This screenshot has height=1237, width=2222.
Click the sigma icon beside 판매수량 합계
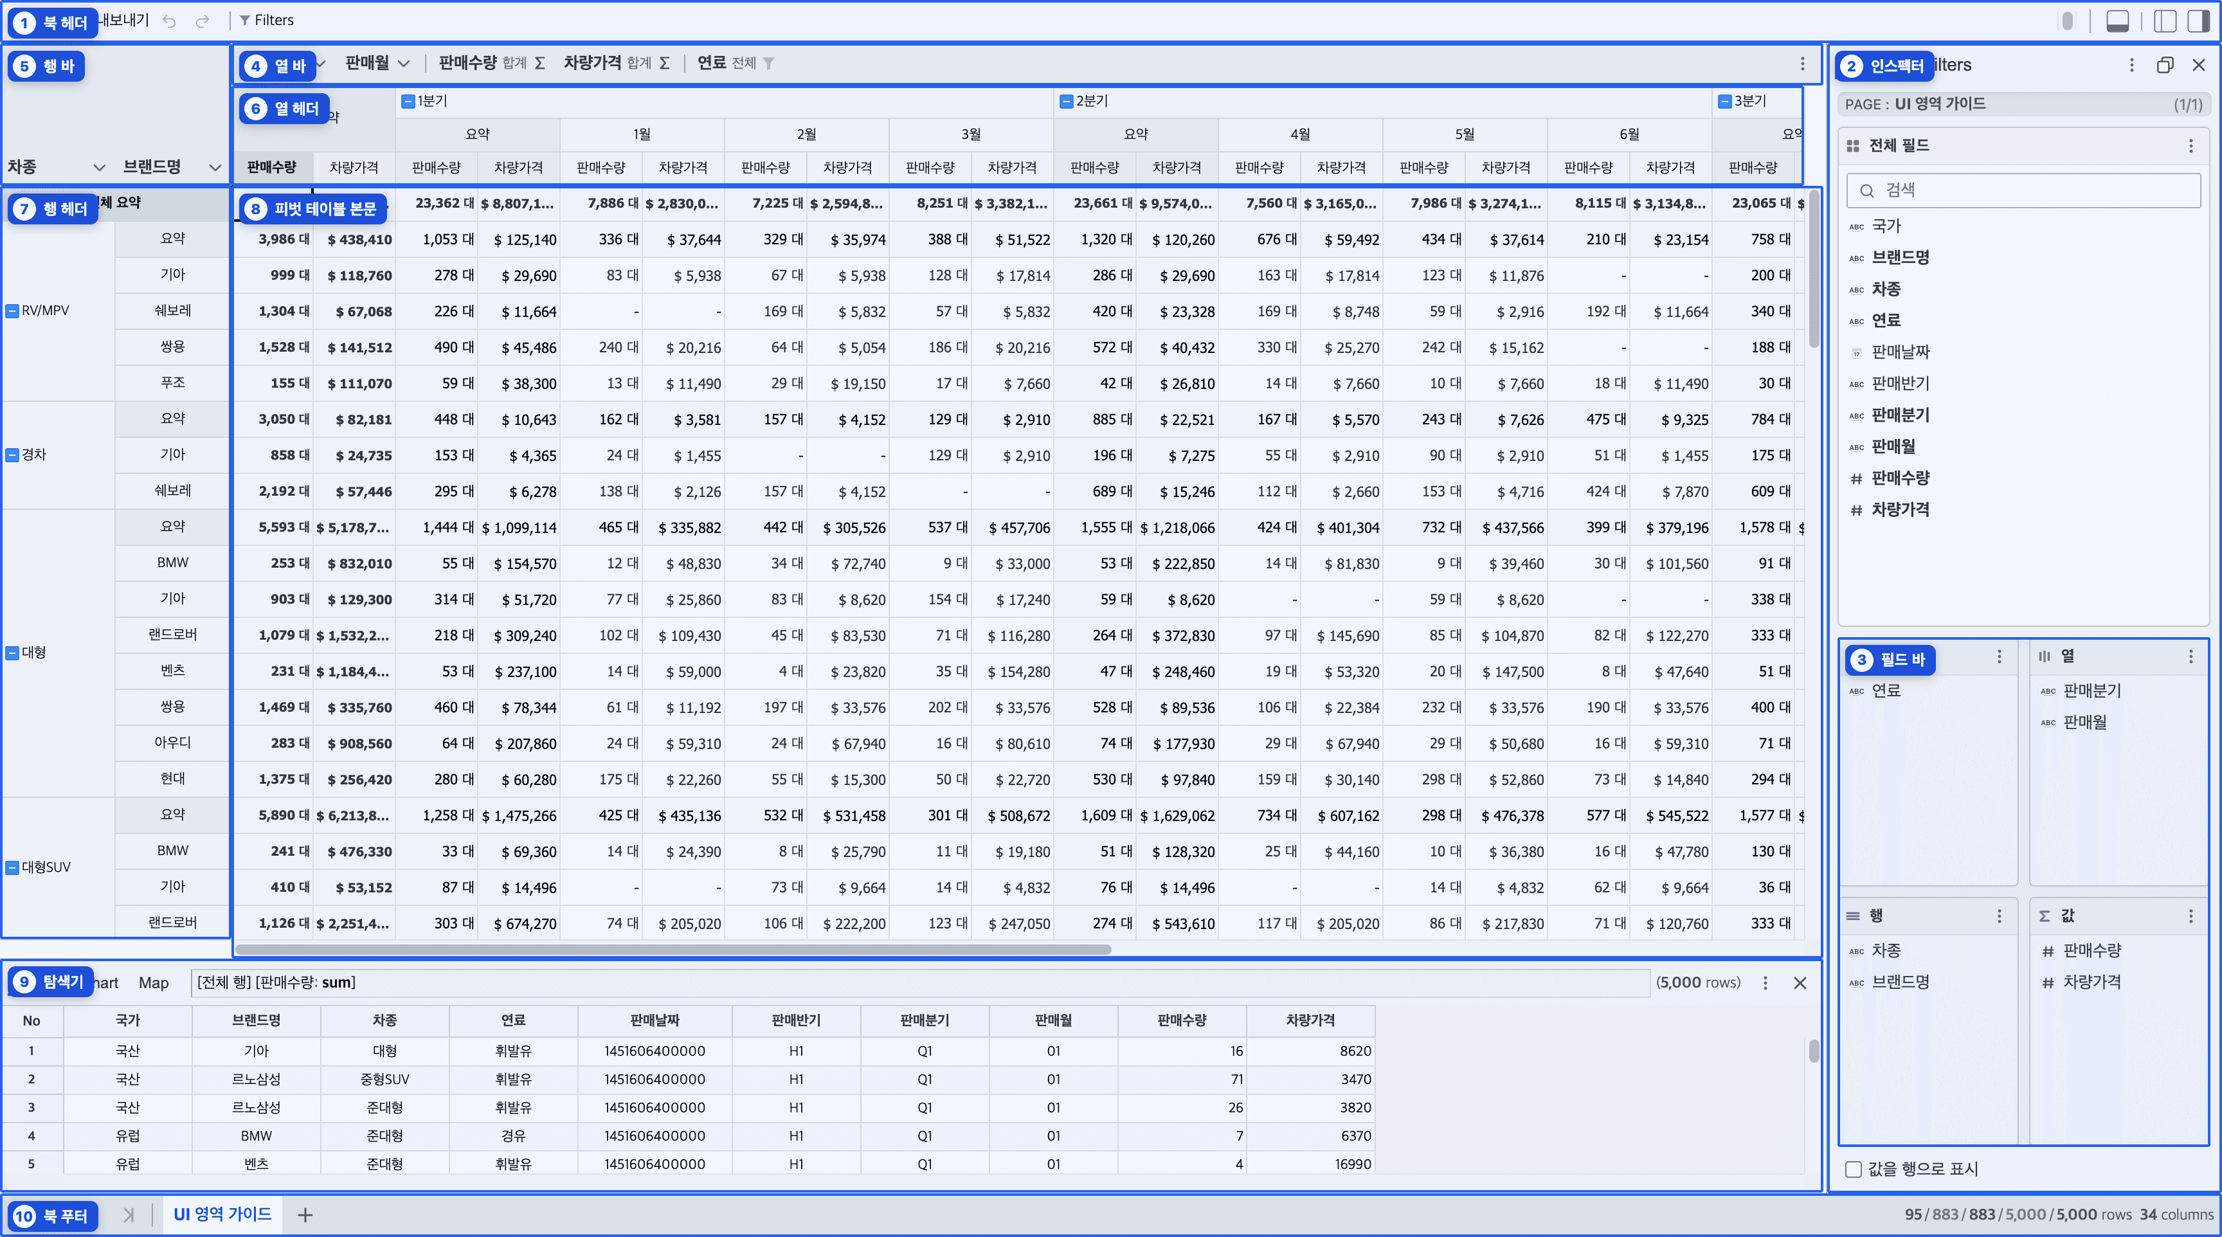tap(539, 63)
